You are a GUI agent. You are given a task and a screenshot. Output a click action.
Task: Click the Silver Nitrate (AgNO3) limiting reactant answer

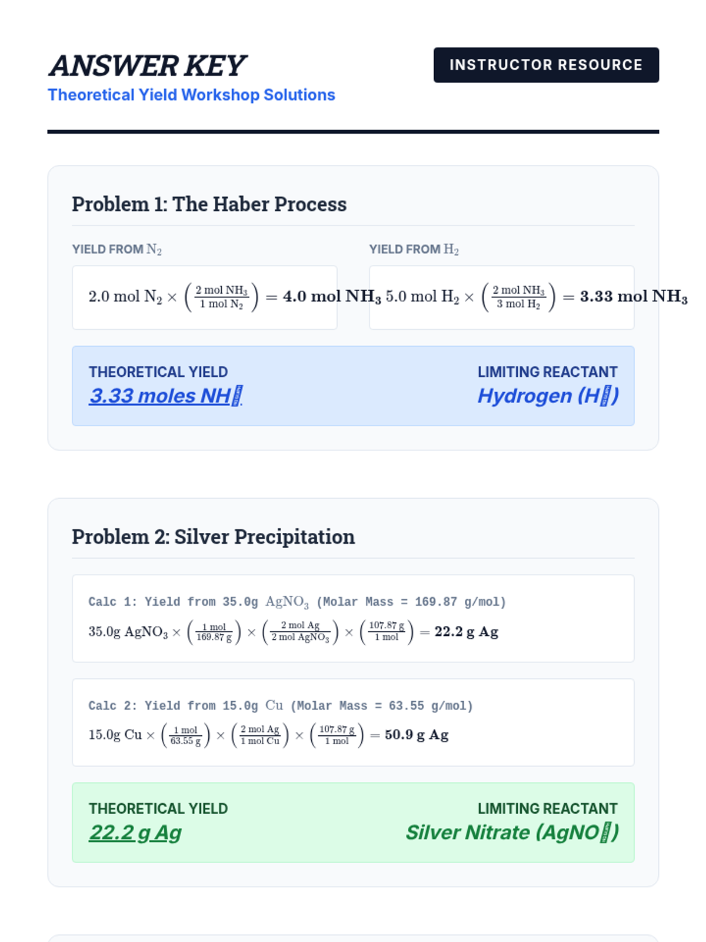point(512,832)
